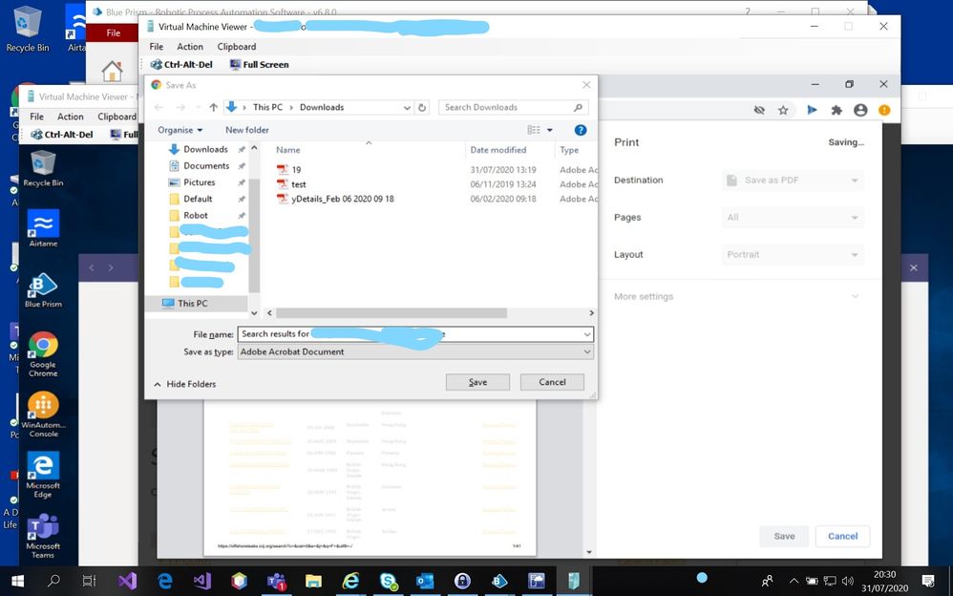The image size is (953, 596).
Task: Click Save in the Save As dialog
Action: [x=477, y=382]
